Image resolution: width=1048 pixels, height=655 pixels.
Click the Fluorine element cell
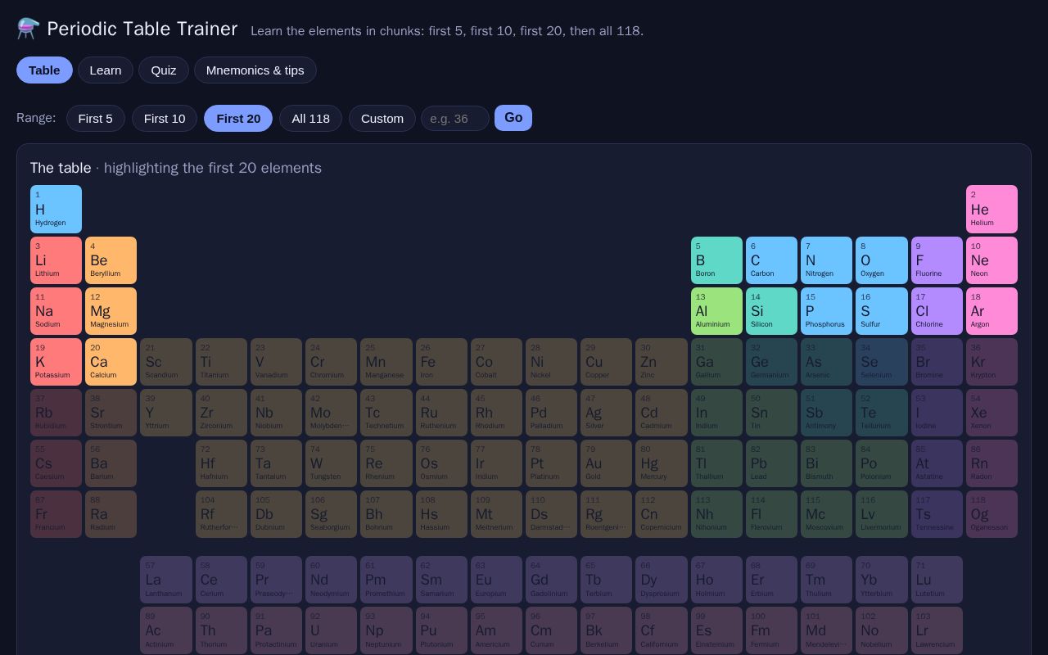point(937,260)
